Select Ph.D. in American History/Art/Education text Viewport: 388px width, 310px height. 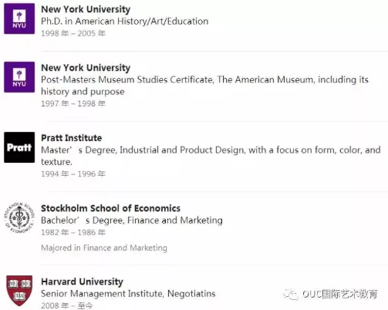[x=125, y=21]
